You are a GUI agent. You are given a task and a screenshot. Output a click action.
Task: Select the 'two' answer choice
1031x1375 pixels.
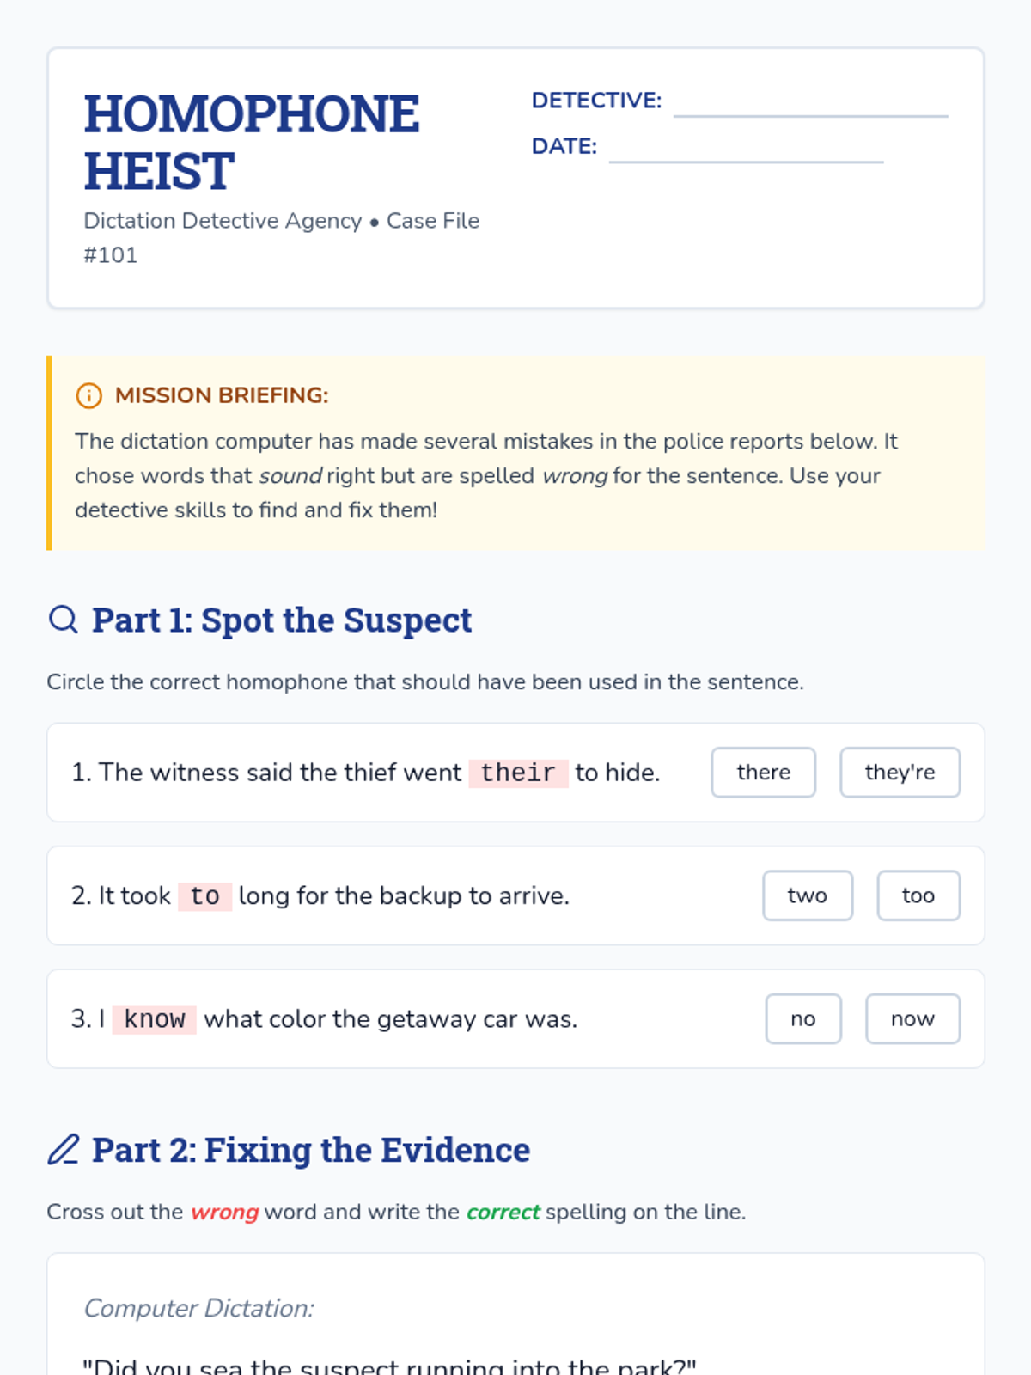[x=807, y=895]
